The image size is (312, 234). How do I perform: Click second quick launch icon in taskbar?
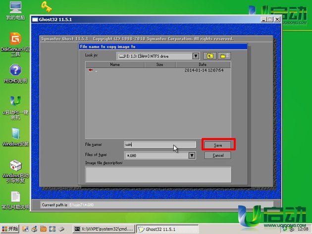(35, 229)
